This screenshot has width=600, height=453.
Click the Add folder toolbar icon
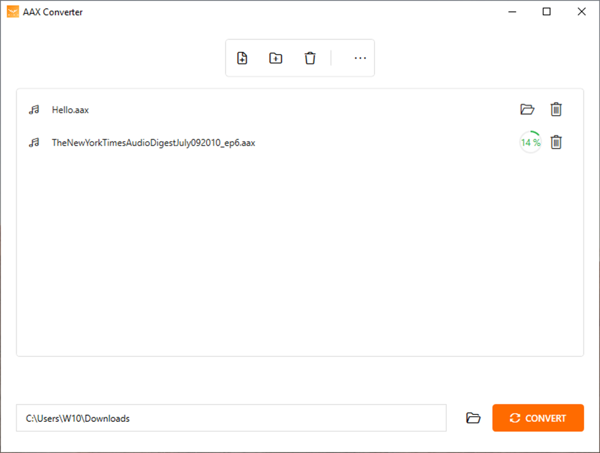tap(276, 58)
